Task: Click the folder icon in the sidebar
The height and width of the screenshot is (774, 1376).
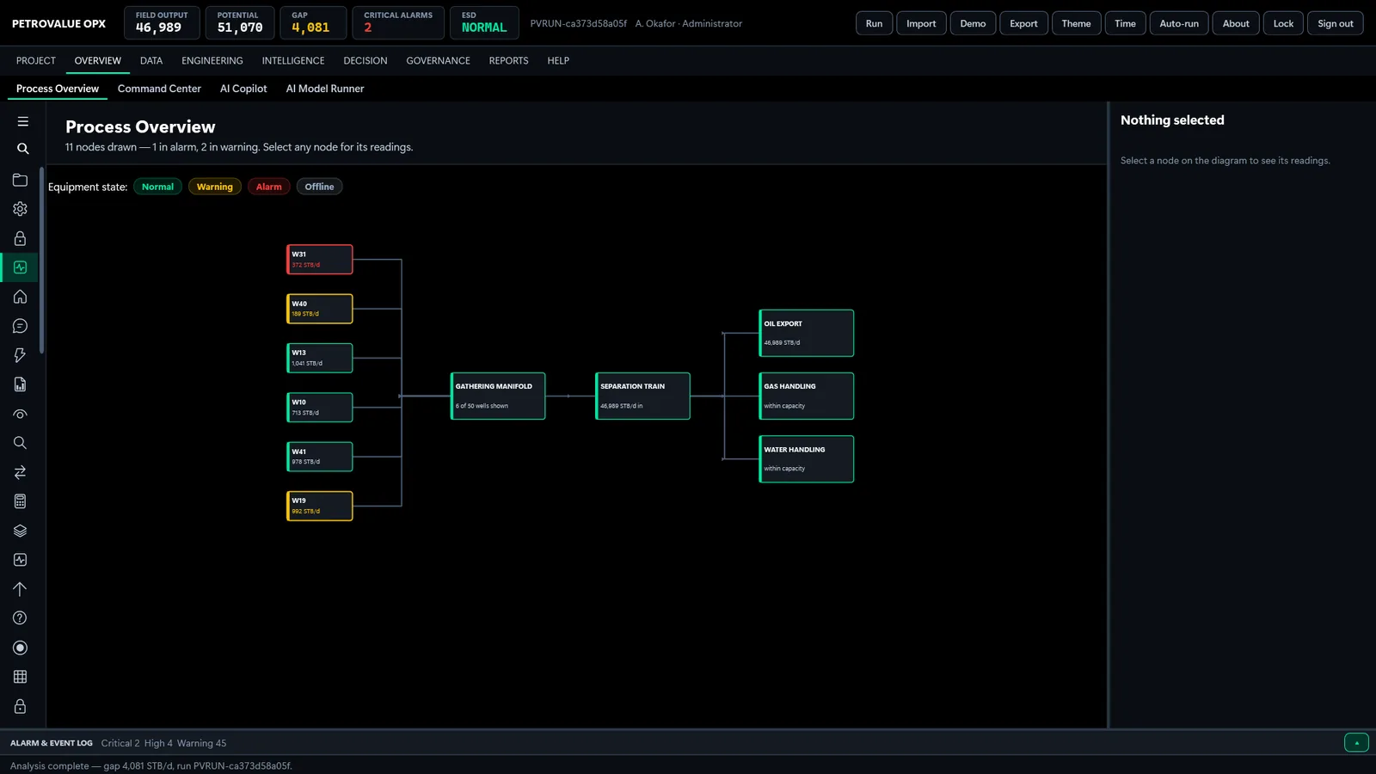Action: click(20, 180)
